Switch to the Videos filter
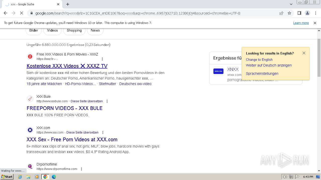 pos(52,30)
